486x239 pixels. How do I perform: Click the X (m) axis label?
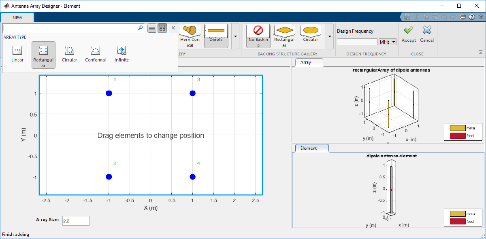[151, 208]
